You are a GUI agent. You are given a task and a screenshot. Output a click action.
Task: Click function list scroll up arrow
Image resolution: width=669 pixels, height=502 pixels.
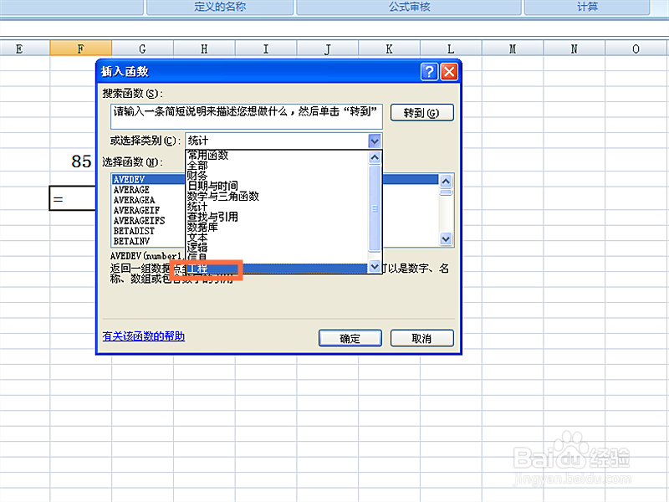pyautogui.click(x=446, y=182)
